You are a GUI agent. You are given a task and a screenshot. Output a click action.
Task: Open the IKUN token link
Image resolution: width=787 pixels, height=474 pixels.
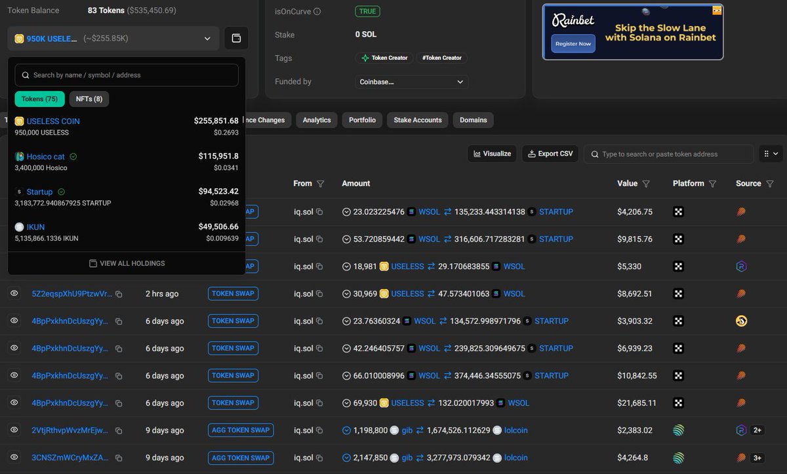(35, 227)
